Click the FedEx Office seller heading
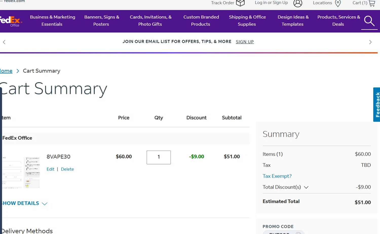This screenshot has width=380, height=234. click(17, 138)
